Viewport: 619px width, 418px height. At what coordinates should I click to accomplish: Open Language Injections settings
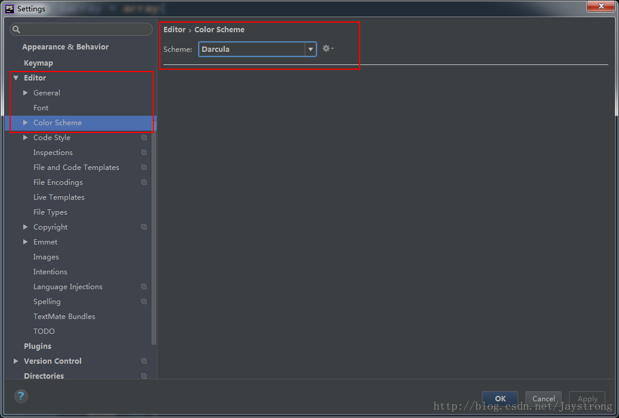tap(67, 287)
